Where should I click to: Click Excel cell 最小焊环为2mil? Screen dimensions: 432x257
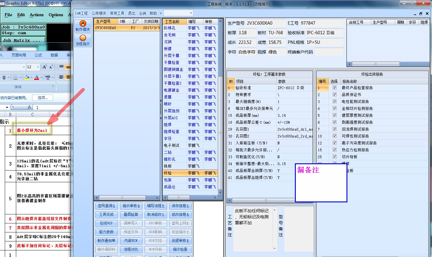click(x=32, y=130)
